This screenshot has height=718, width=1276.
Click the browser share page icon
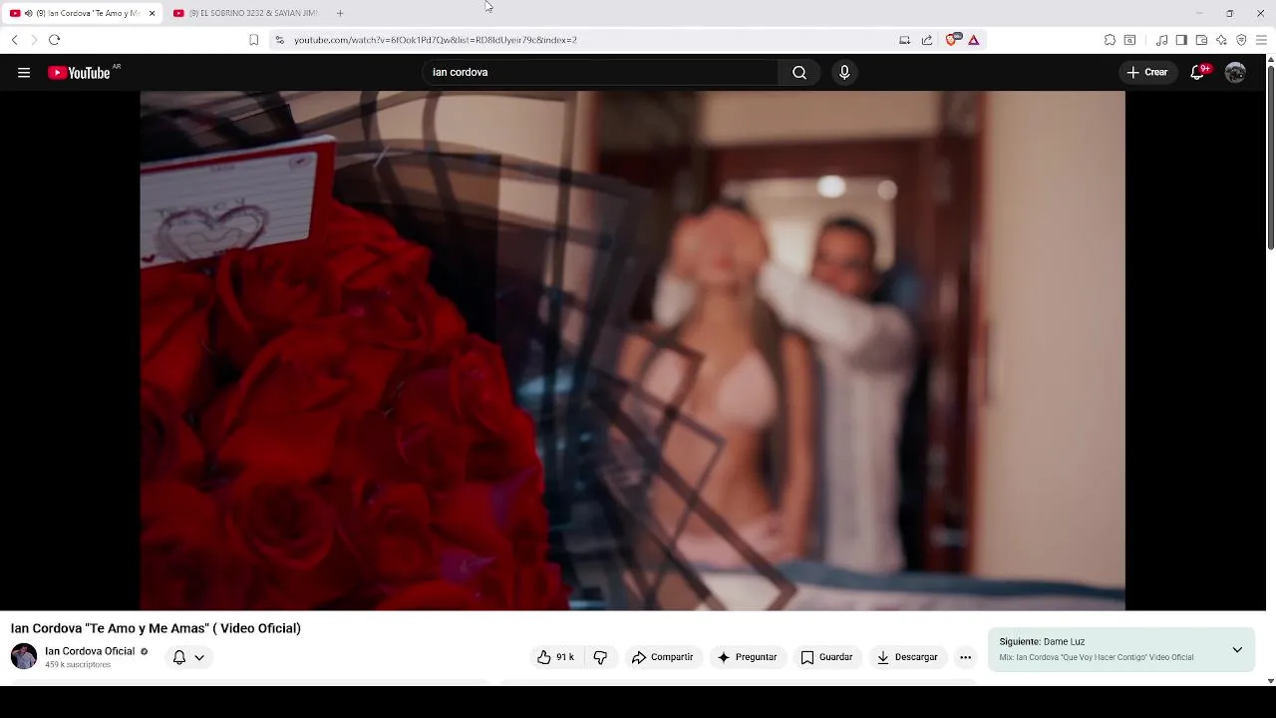pos(927,40)
